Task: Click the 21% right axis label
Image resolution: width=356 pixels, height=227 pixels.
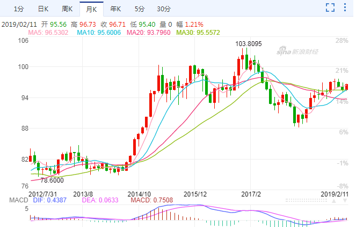Action: 342,71
